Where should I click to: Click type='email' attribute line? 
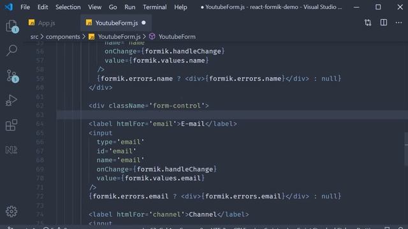coord(120,142)
